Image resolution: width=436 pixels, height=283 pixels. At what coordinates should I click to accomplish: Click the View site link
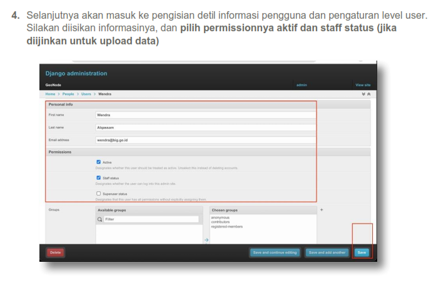click(x=363, y=84)
